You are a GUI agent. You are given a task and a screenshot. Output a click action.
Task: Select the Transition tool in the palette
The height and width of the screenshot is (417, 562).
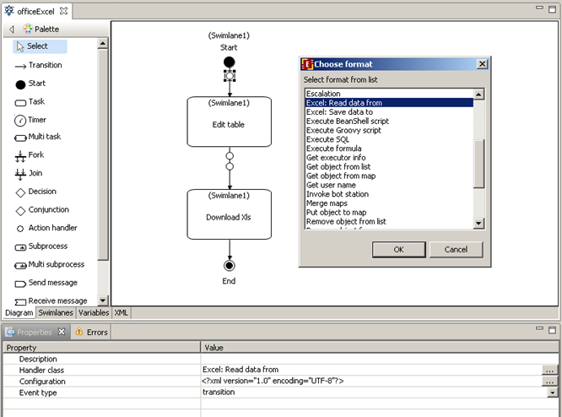(x=44, y=65)
